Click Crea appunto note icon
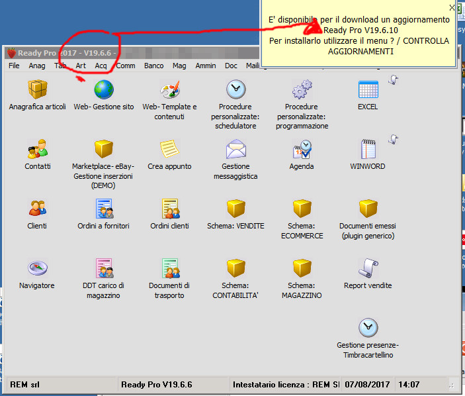This screenshot has width=465, height=396. 169,149
